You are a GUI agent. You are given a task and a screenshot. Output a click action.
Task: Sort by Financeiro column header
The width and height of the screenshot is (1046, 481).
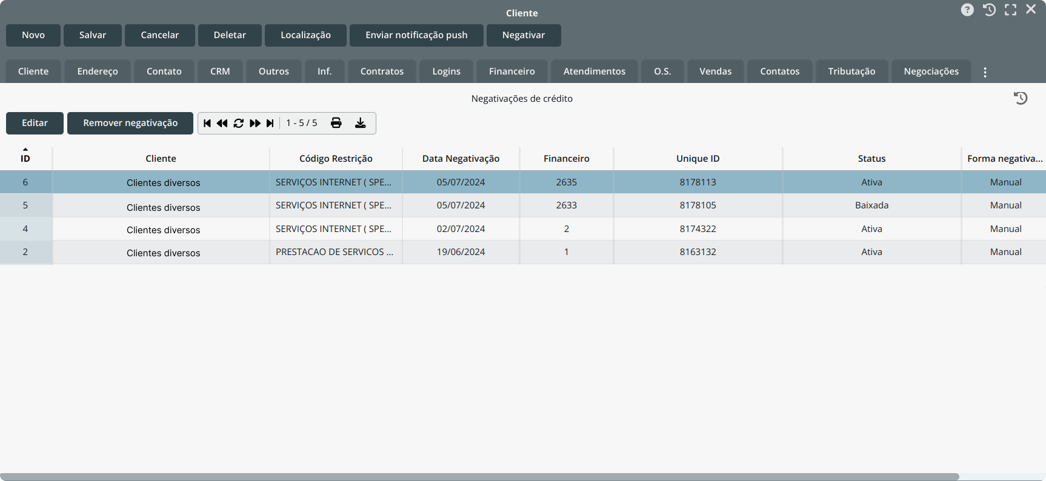[x=567, y=159]
